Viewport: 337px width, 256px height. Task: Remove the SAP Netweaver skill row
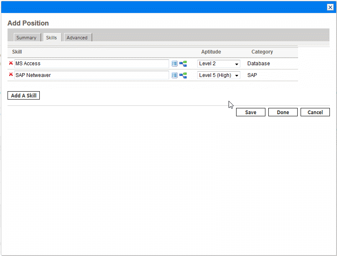11,74
